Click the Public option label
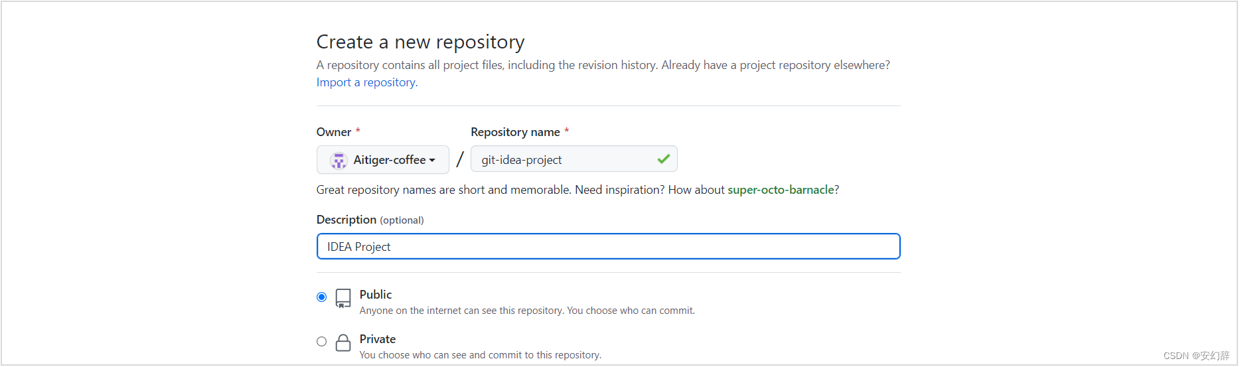 point(376,295)
